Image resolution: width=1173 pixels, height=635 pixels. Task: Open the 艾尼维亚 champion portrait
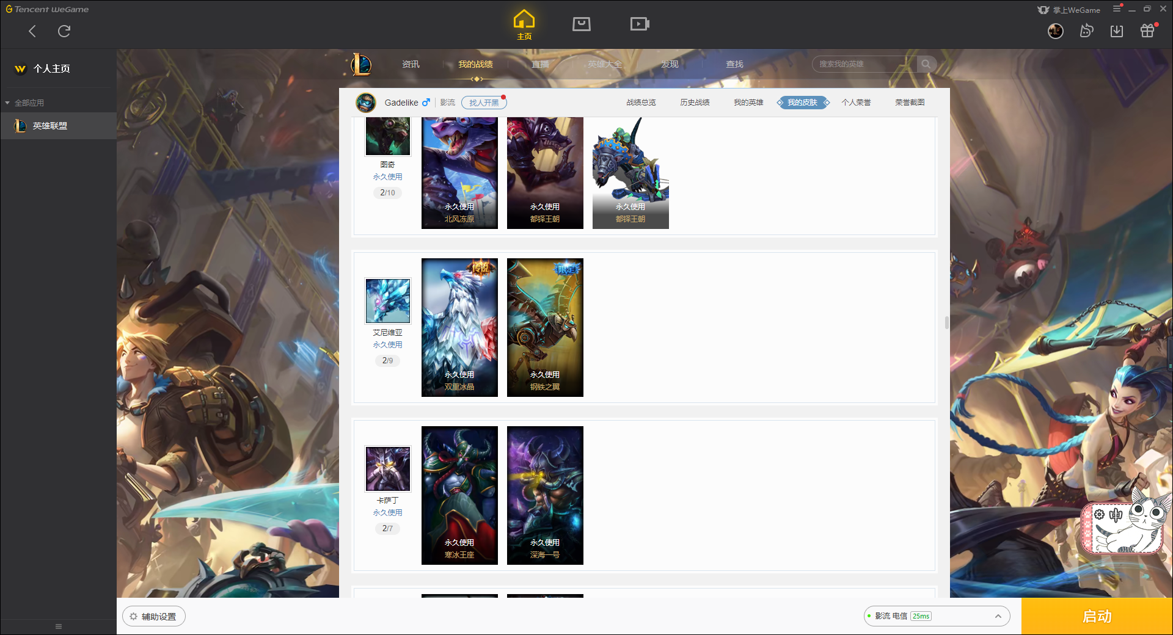coord(388,301)
